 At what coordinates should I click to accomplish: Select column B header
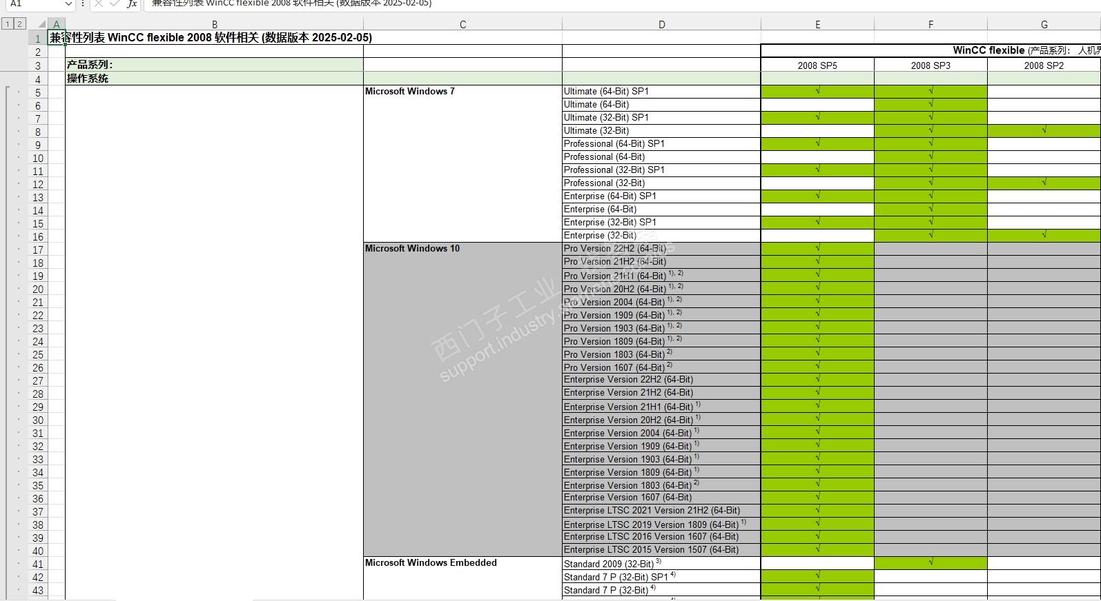215,25
